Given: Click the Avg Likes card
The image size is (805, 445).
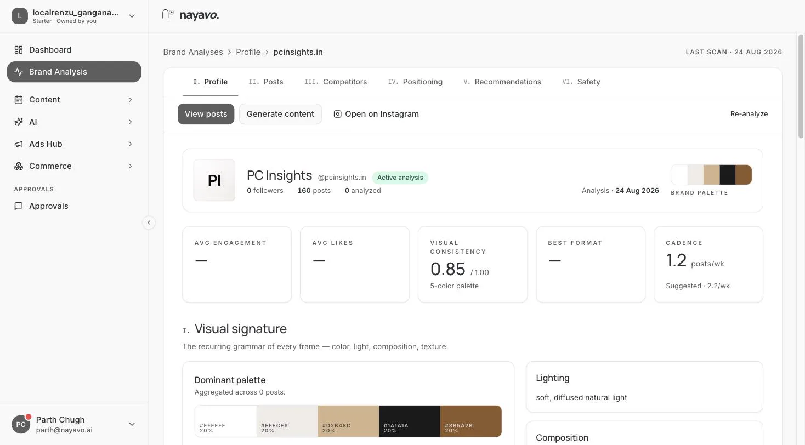Looking at the screenshot, I should pos(355,264).
